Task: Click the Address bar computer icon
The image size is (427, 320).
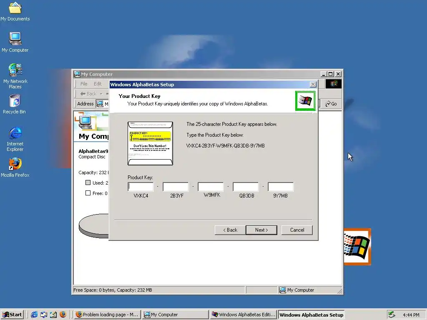Action: click(x=100, y=104)
